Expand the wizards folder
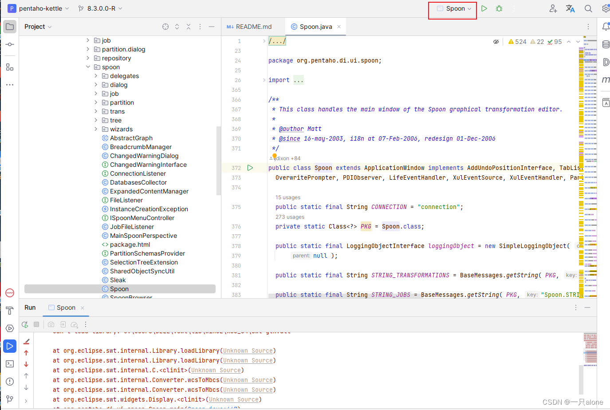The image size is (610, 410). pos(96,129)
